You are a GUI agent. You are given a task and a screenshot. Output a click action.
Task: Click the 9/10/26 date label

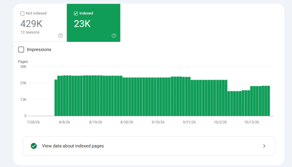(x=158, y=122)
